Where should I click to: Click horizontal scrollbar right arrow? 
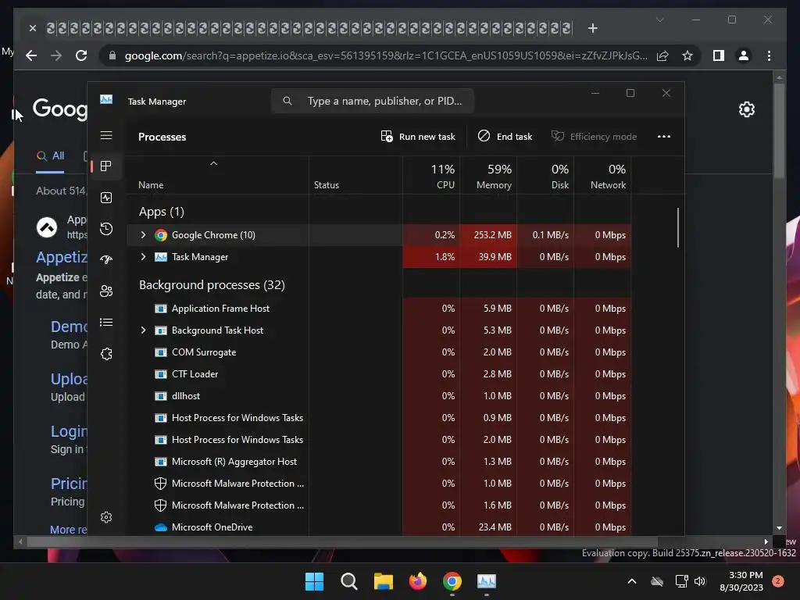coord(766,542)
